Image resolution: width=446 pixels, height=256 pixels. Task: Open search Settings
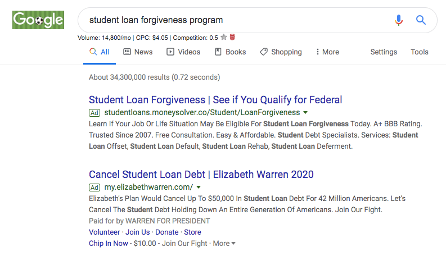pos(384,52)
